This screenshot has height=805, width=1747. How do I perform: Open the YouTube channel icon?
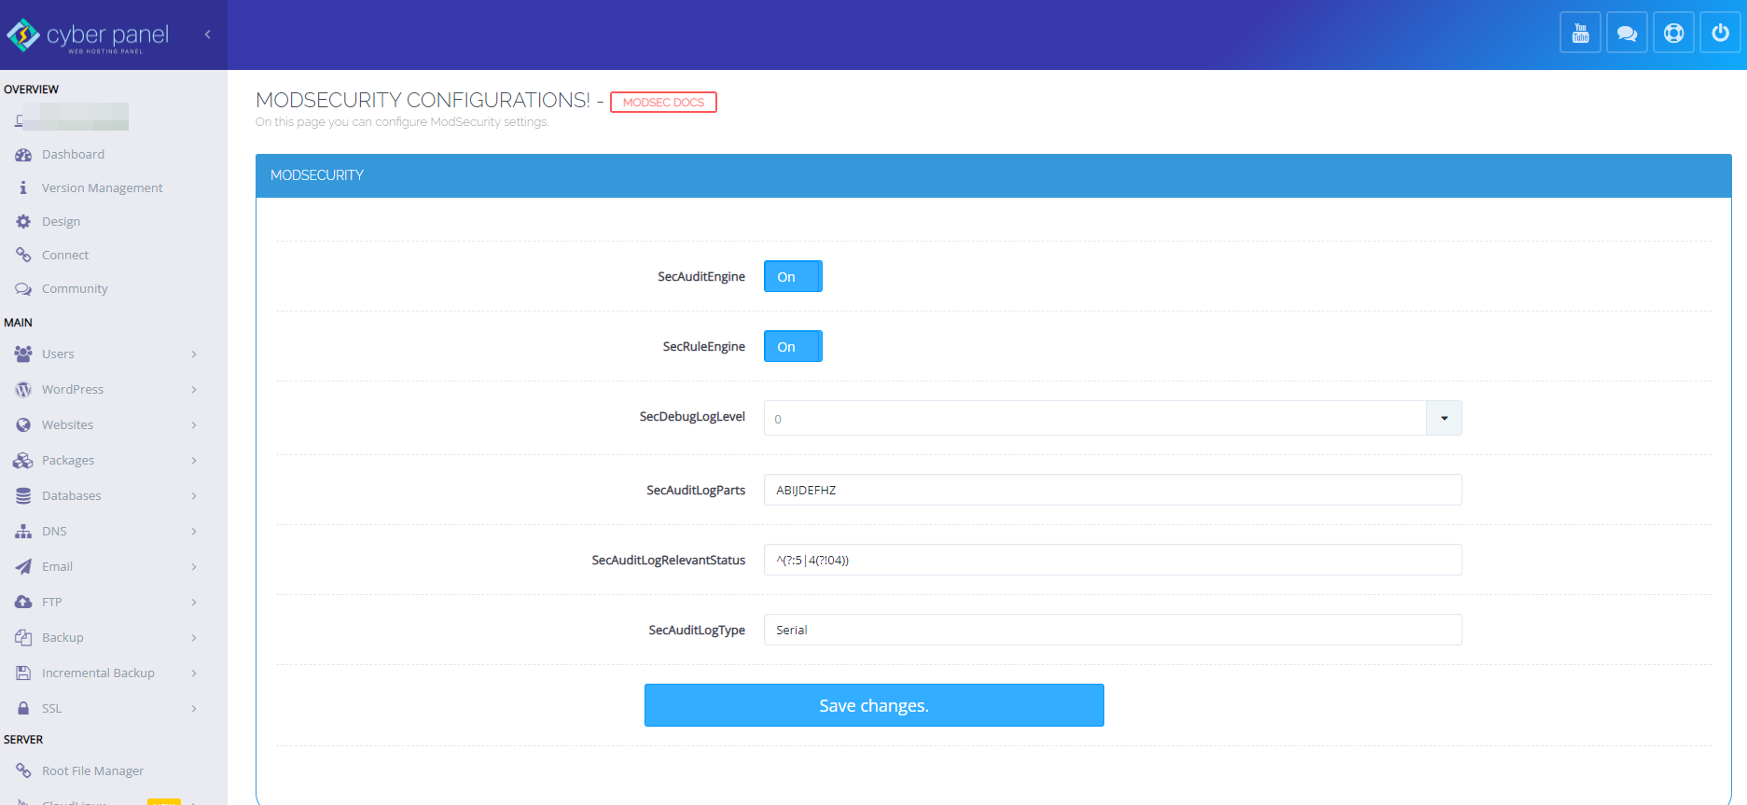click(x=1580, y=33)
